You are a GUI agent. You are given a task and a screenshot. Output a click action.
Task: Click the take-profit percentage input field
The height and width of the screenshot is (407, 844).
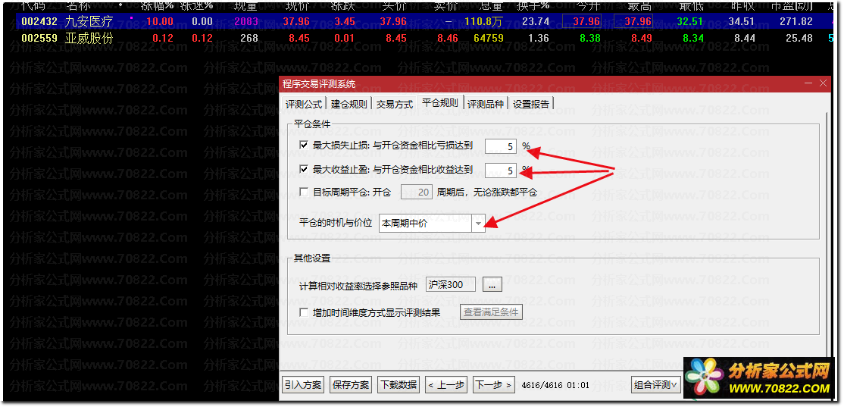tap(501, 171)
